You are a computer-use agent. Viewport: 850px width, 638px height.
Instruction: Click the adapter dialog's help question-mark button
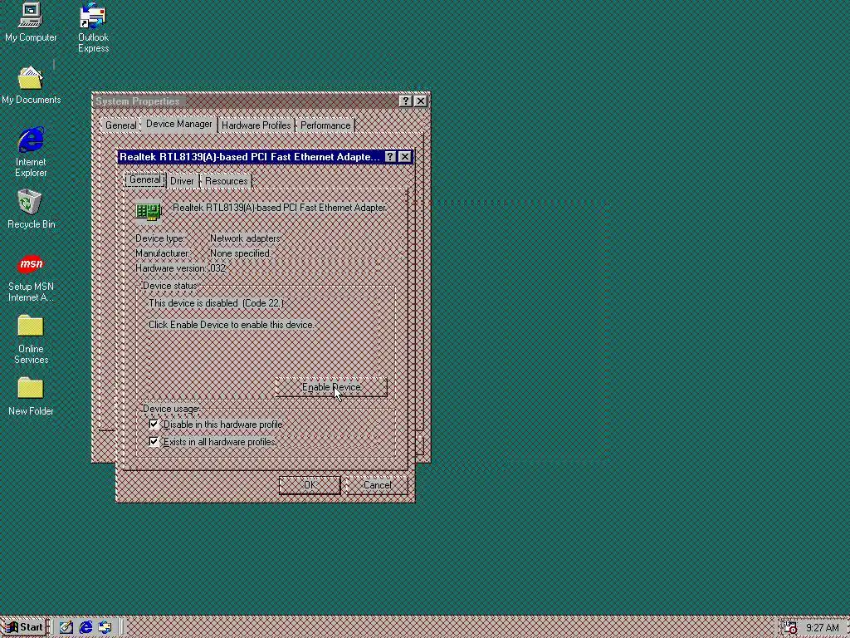point(390,157)
